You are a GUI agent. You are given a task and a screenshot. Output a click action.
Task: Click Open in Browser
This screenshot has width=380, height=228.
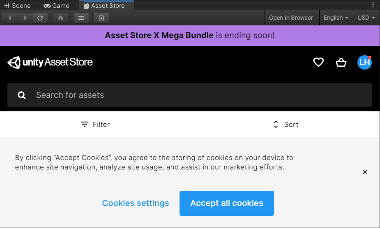(291, 18)
